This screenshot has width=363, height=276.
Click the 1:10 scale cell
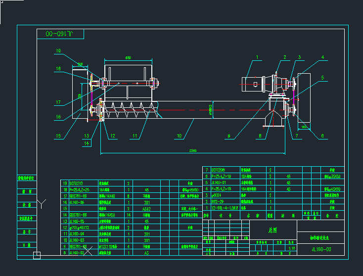tap(291, 248)
